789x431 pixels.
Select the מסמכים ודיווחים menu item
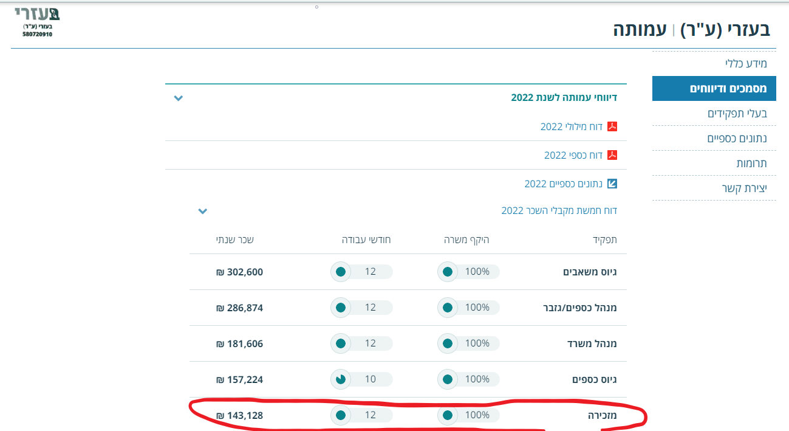click(x=728, y=89)
